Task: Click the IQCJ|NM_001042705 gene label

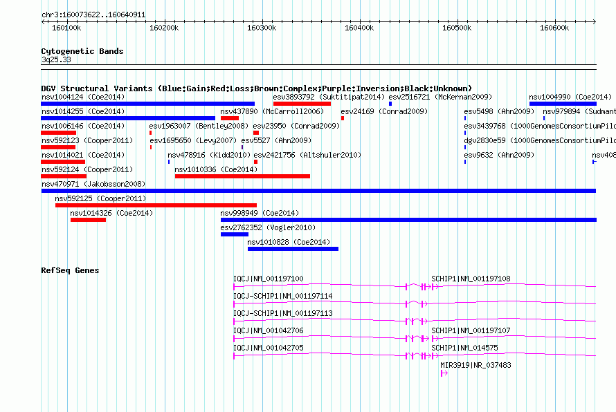Action: click(x=269, y=348)
